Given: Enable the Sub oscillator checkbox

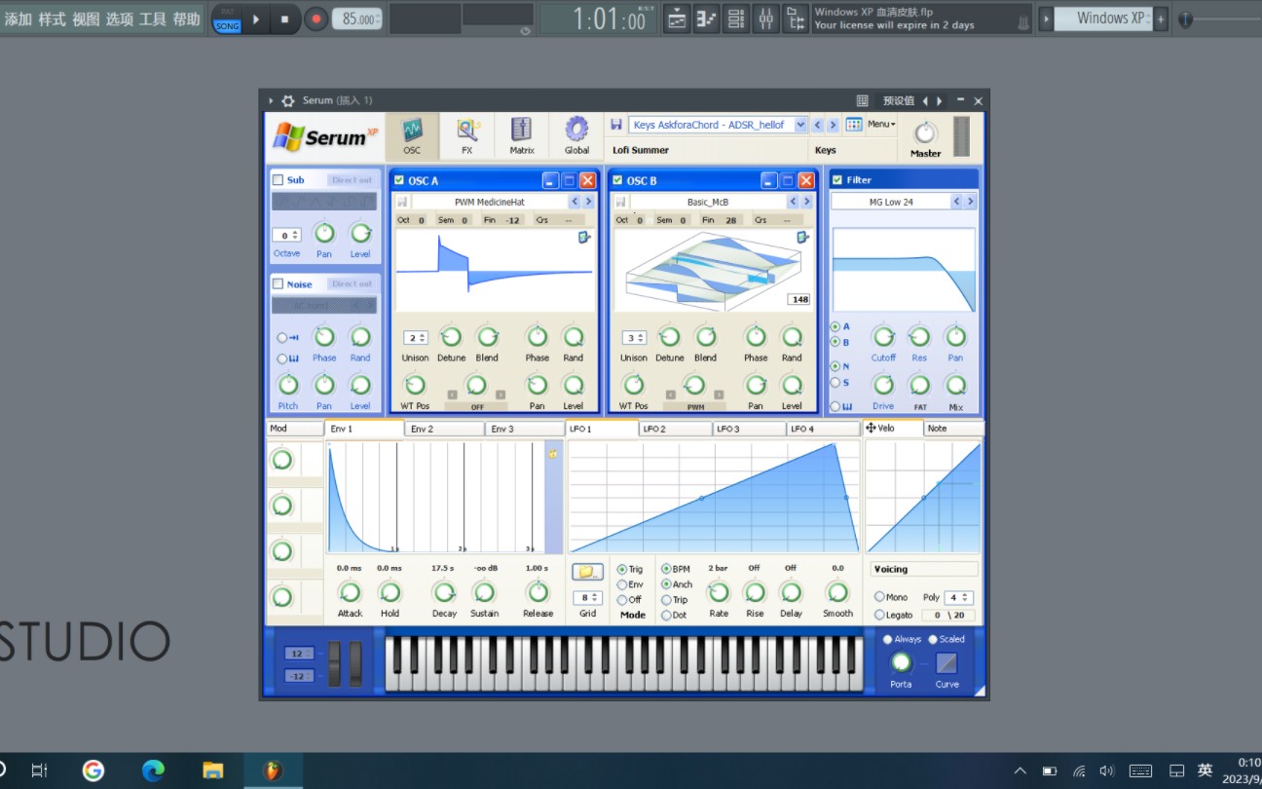Looking at the screenshot, I should [278, 179].
